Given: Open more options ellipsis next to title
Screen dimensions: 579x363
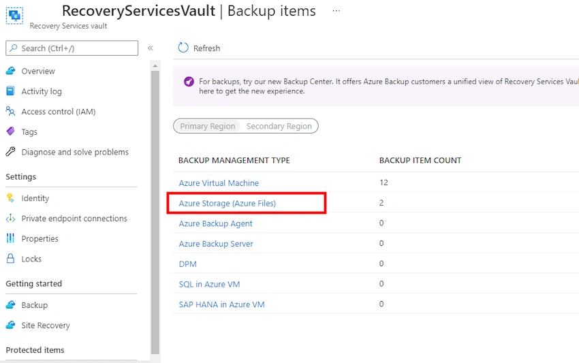Looking at the screenshot, I should (x=336, y=11).
